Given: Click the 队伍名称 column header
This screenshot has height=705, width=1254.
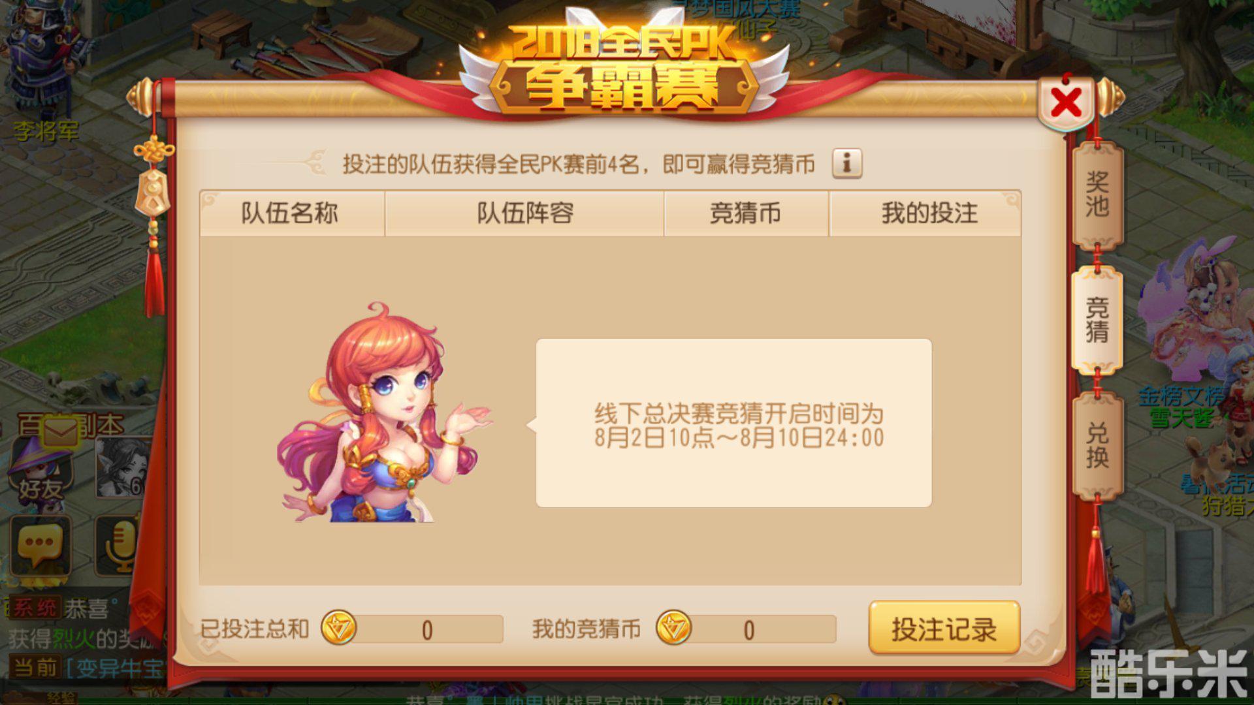Looking at the screenshot, I should point(291,213).
